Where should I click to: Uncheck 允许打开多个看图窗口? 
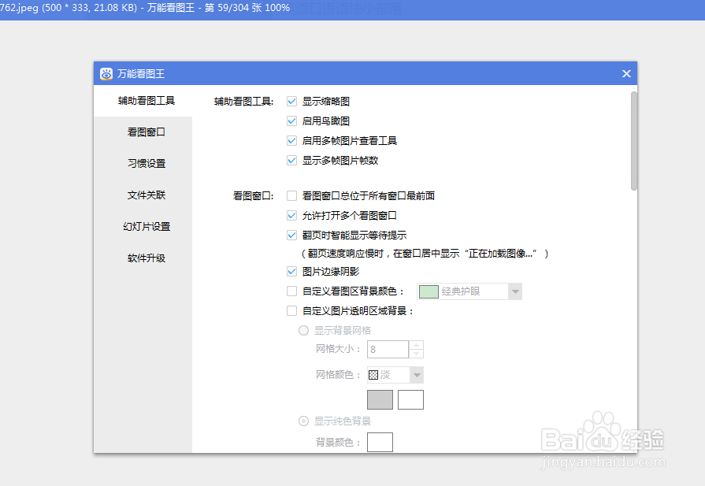pyautogui.click(x=291, y=214)
